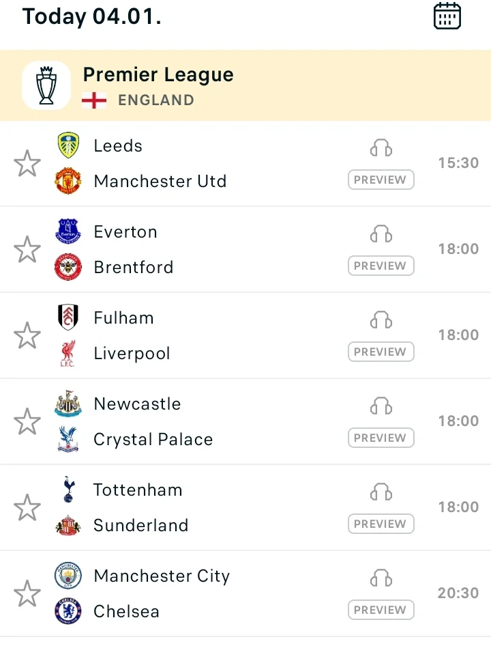Open preview for Leeds vs Manchester Utd
This screenshot has width=491, height=648.
381,180
